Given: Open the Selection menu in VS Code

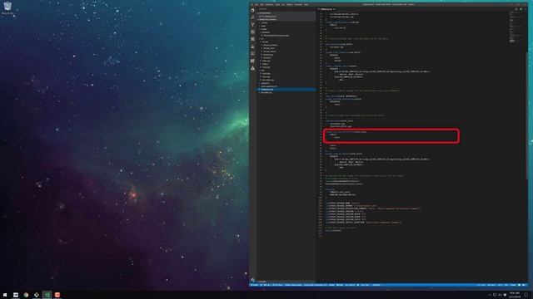Looking at the screenshot, I should (x=269, y=4).
